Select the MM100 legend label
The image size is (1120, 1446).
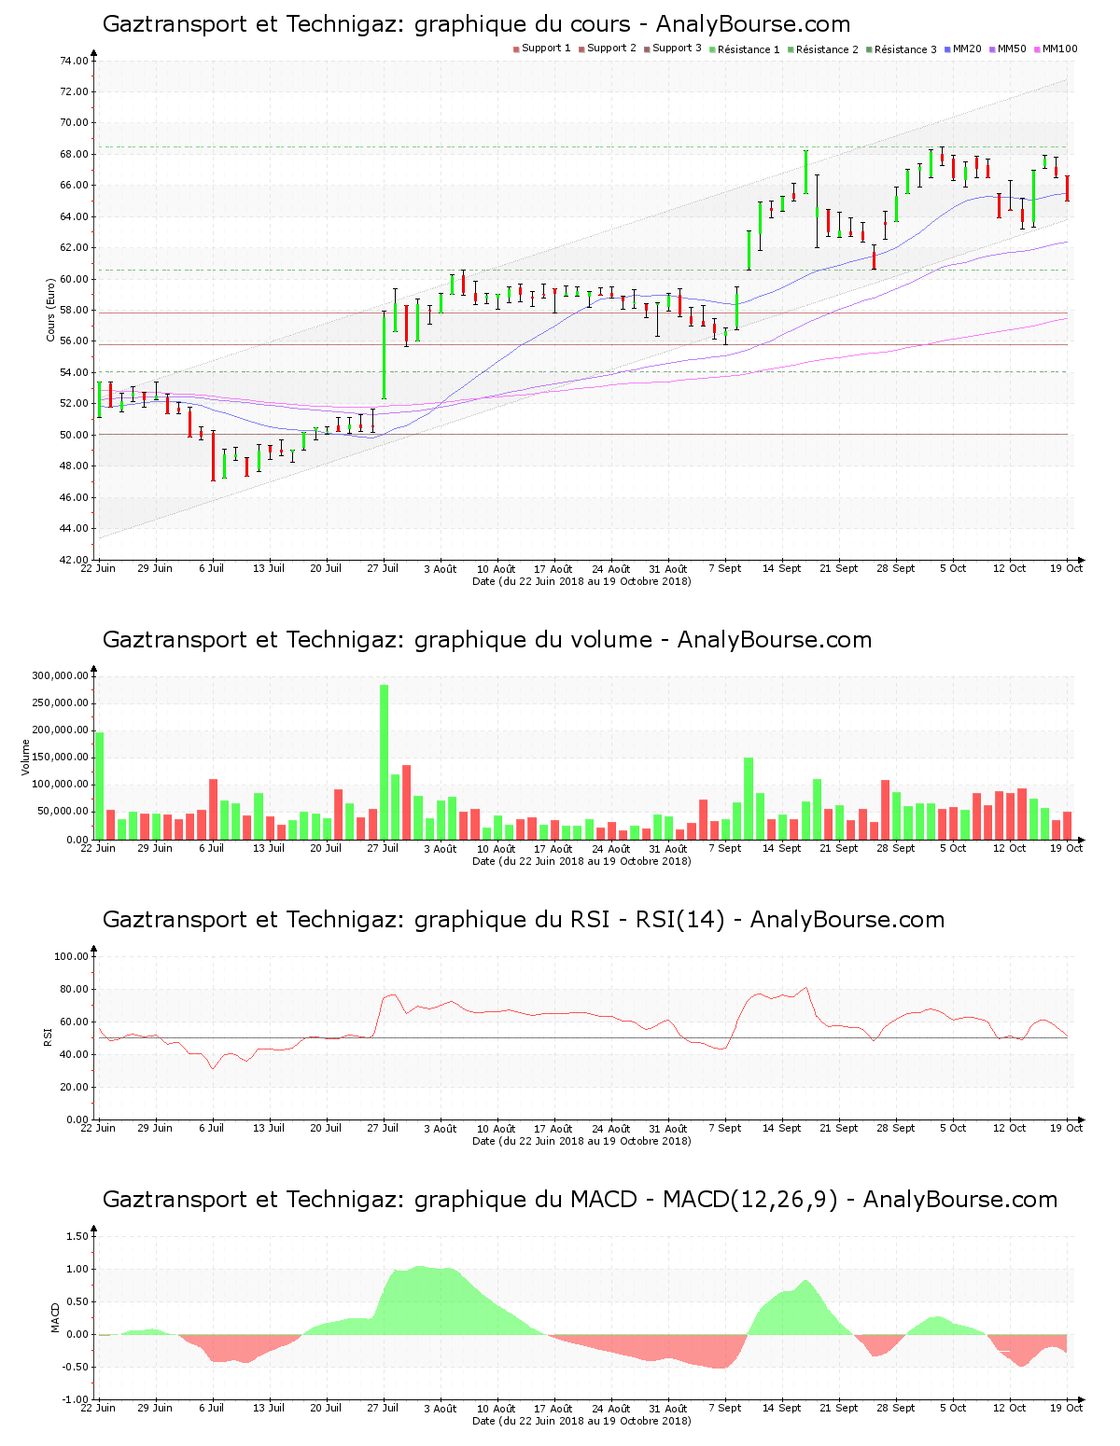pos(1059,49)
